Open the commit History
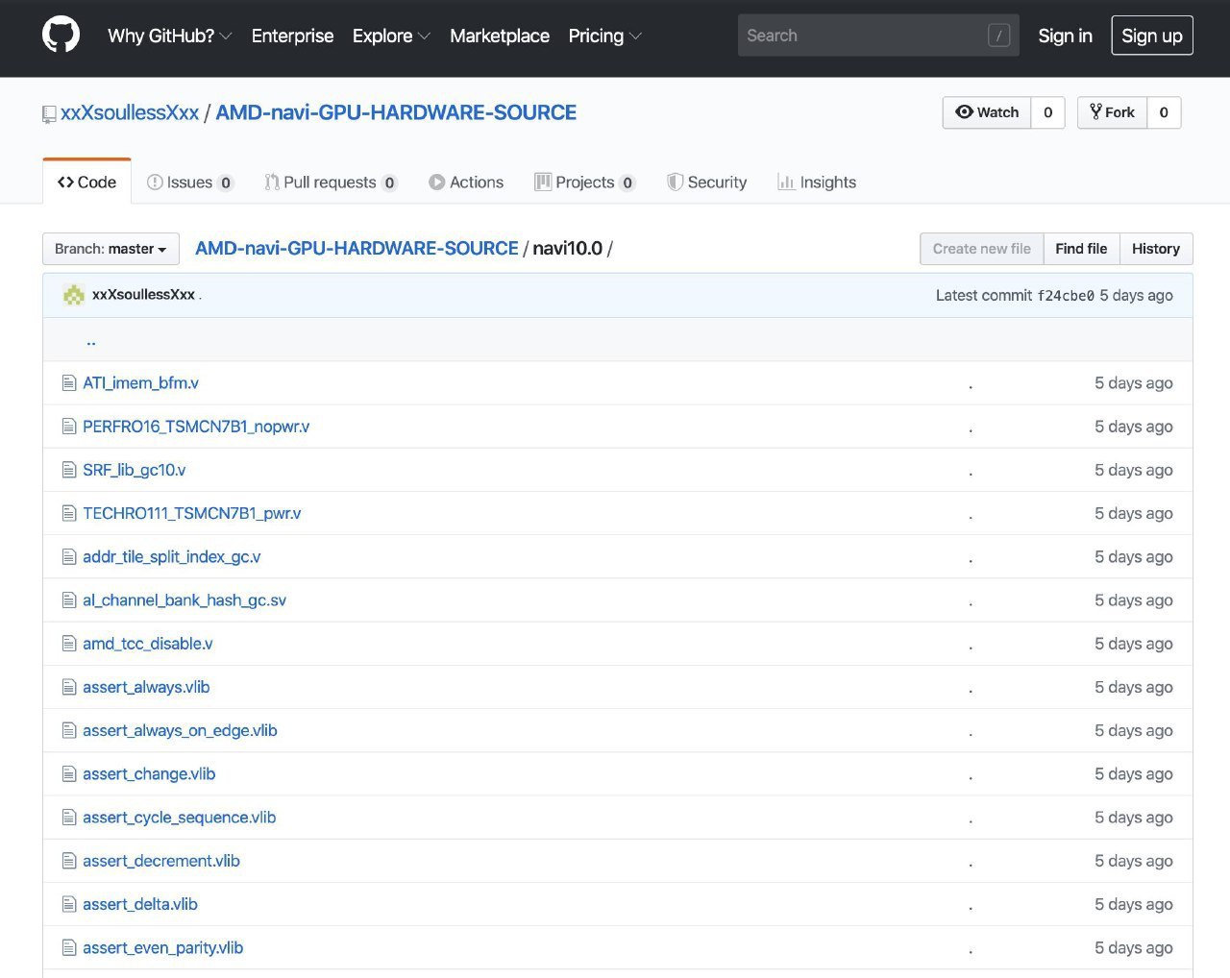 click(x=1156, y=249)
